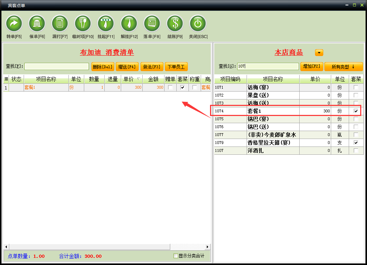The width and height of the screenshot is (367, 265).
Task: Click the order list horizontal scrollbar right arrow
Action: [207, 247]
